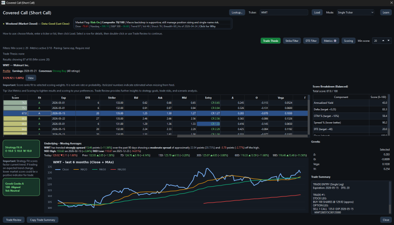Viewport: 394px width, 225px height.
Task: Click the selected 67.0 score cell
Action: [x=15, y=113]
